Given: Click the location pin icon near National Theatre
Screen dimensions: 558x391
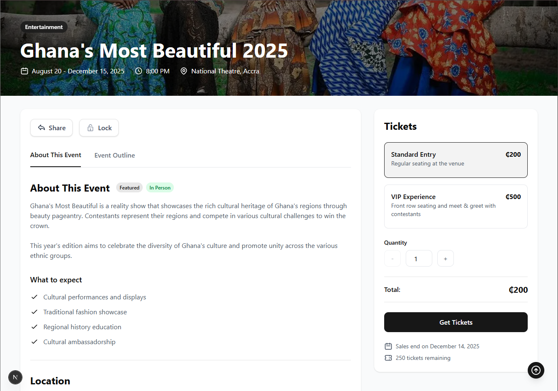Looking at the screenshot, I should 184,71.
